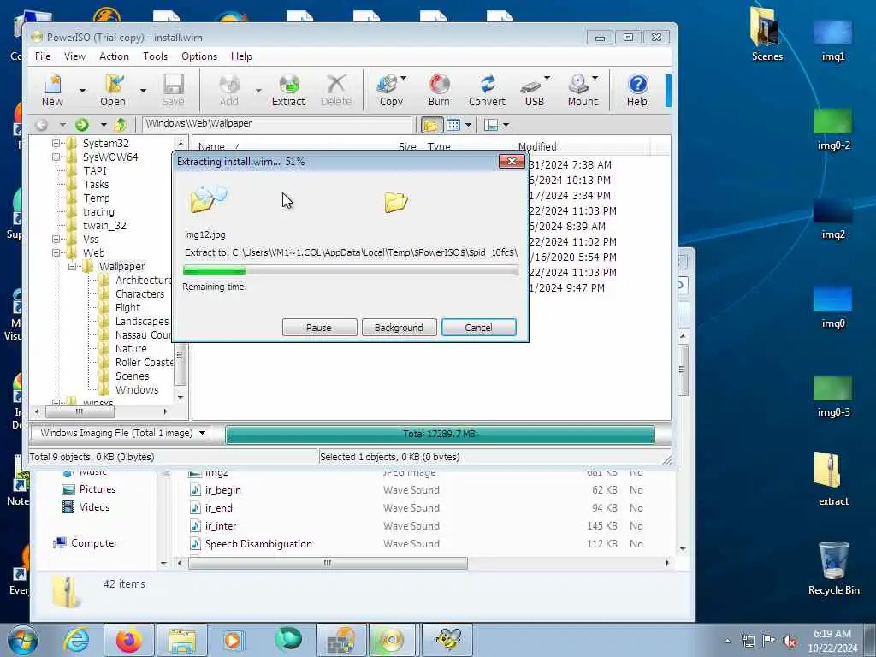Click the Extract toolbar icon
Viewport: 876px width, 657px height.
289,90
